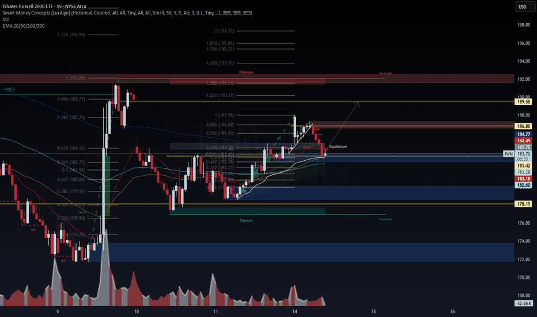Screen dimensions: 537x317
Task: Click the 188.00 price axis tick
Action: coord(524,115)
